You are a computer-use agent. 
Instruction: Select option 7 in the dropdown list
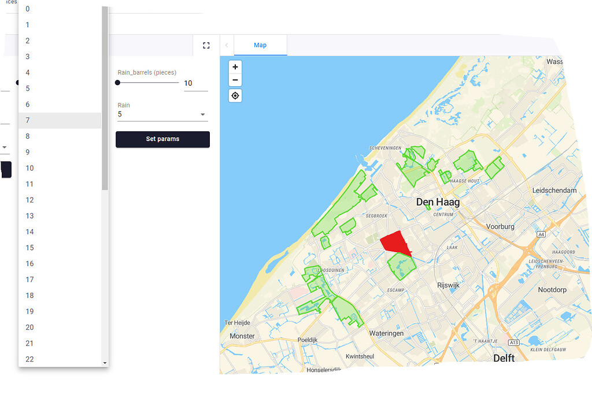tap(60, 120)
